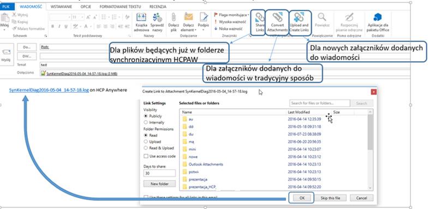Set Wysoka ważność high importance
Screen dimensions: 429x209
click(230, 22)
